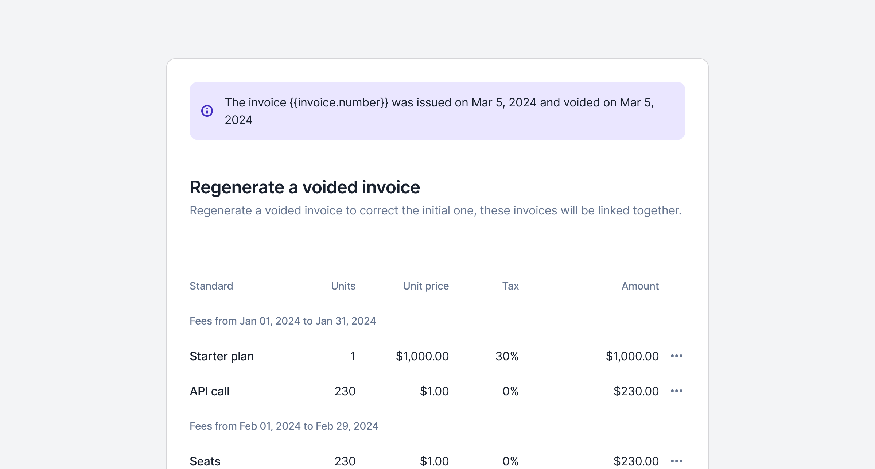The height and width of the screenshot is (469, 875).
Task: Click the Units column header
Action: pos(343,286)
